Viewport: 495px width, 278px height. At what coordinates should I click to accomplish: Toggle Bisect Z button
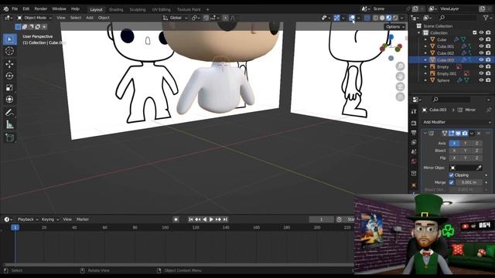(476, 151)
